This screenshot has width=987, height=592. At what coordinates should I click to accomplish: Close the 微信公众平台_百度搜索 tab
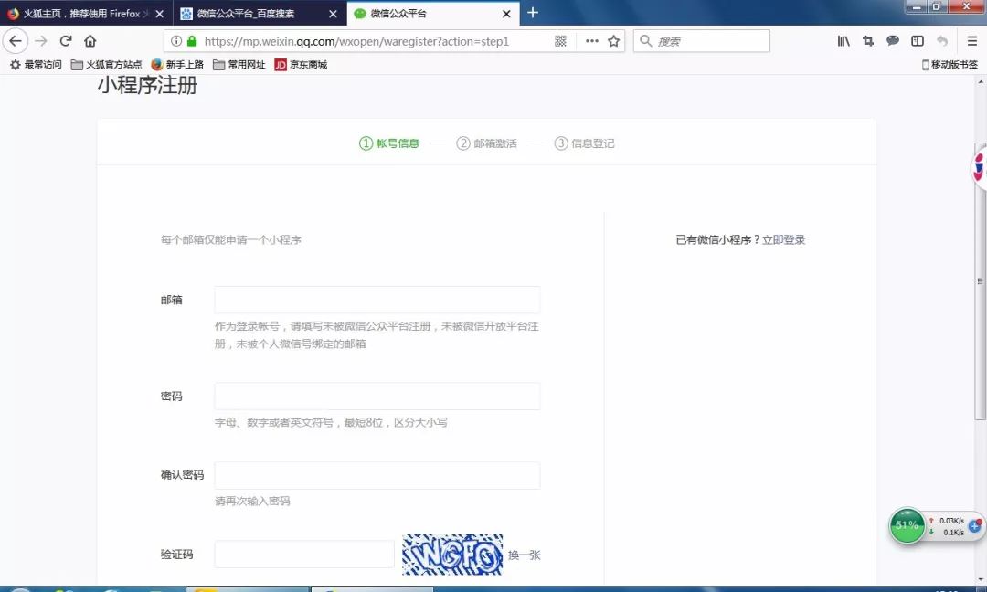333,14
